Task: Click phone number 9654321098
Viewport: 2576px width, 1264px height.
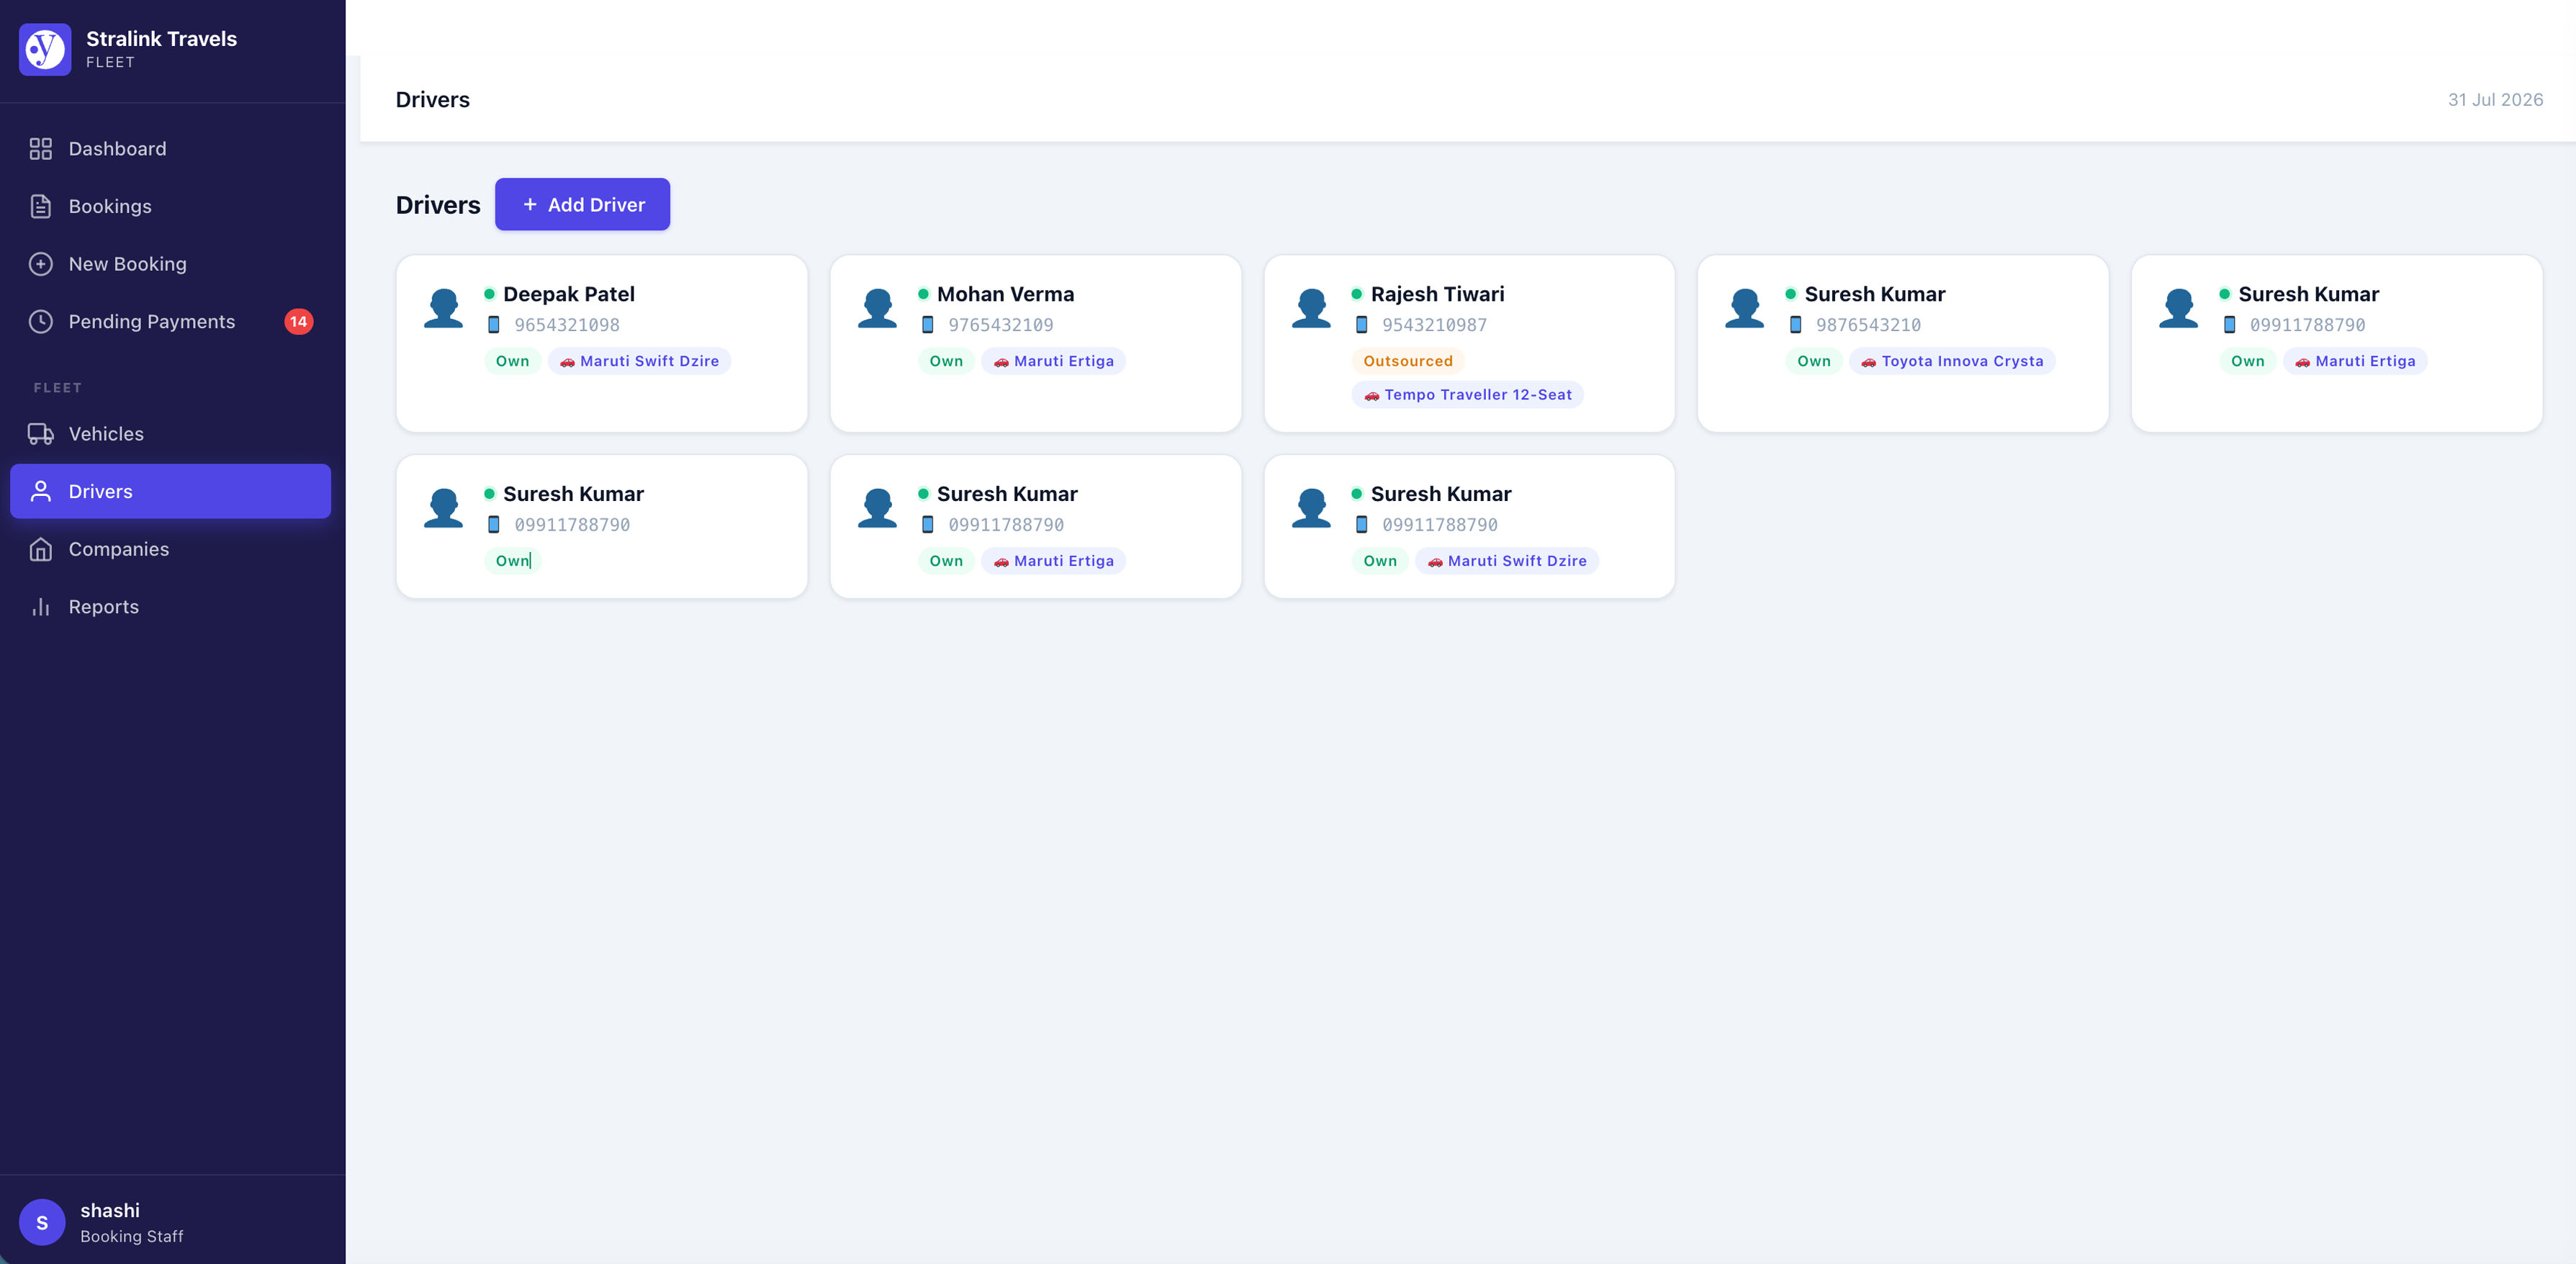Action: pyautogui.click(x=567, y=325)
